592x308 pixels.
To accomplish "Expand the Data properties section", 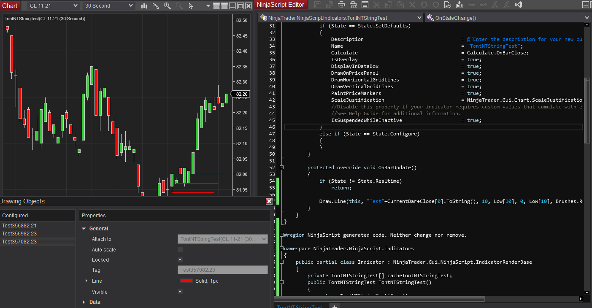I will (x=84, y=302).
